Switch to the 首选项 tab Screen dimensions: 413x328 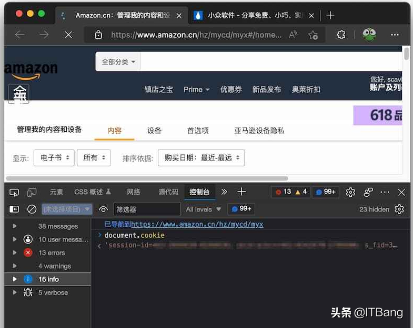(x=198, y=131)
